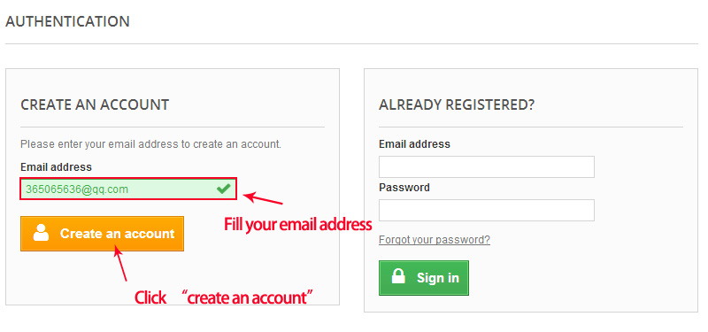
Task: Focus the Password input box
Action: click(486, 210)
